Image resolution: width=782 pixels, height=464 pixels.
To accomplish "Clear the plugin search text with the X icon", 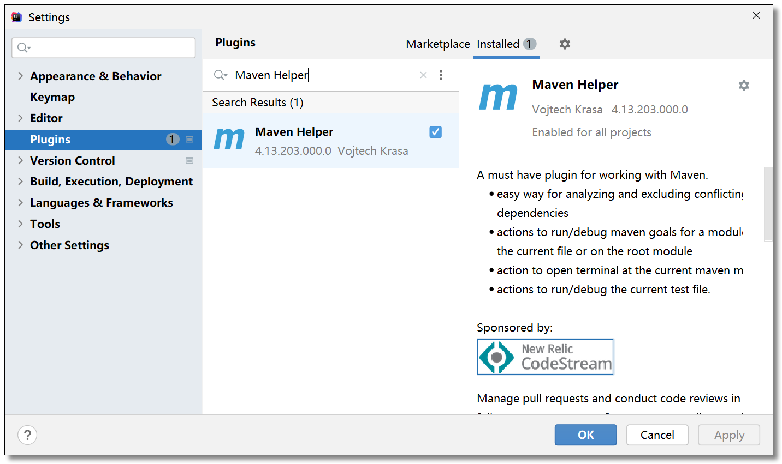I will [423, 75].
